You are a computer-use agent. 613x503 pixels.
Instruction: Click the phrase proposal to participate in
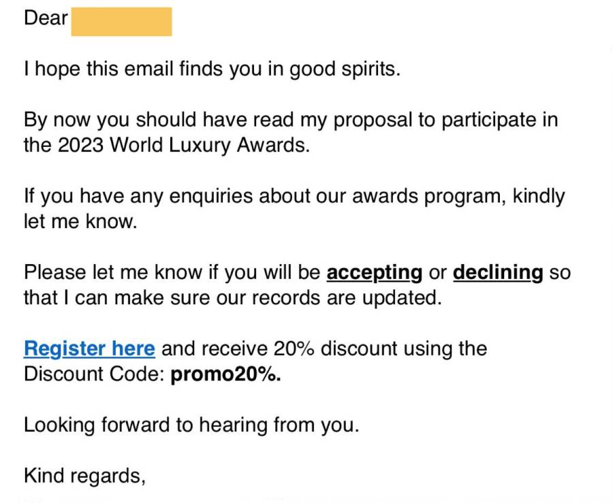pos(445,120)
